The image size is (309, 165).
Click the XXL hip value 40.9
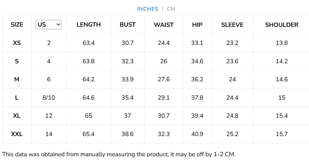pyautogui.click(x=197, y=134)
